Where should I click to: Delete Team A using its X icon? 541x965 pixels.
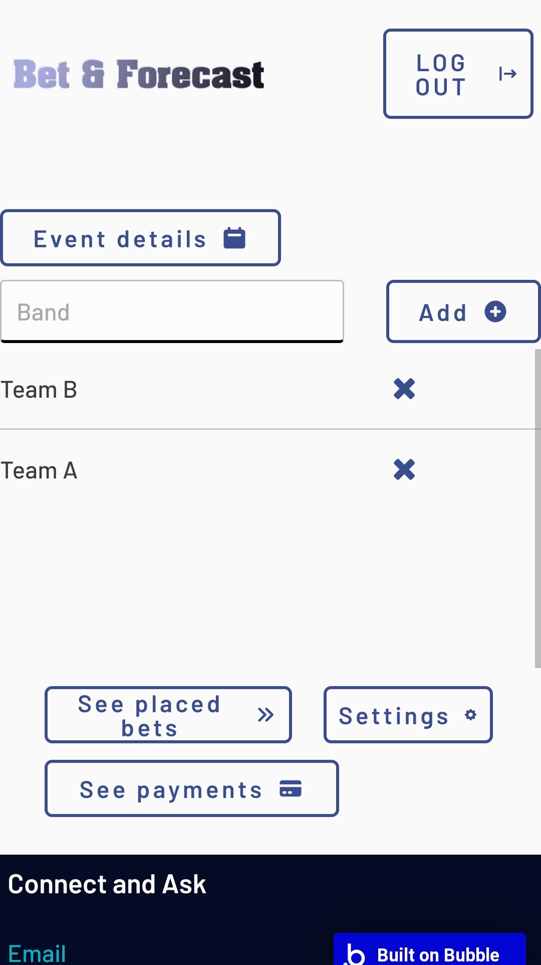pos(404,470)
